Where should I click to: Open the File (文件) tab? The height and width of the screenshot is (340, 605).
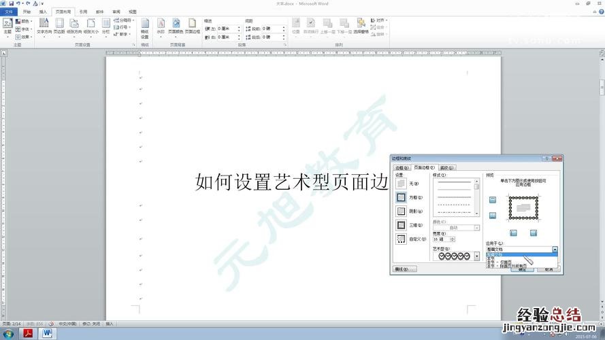tap(9, 12)
